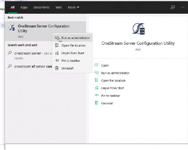
Task: Choose Uninstall in context menu
Action: pyautogui.click(x=72, y=68)
